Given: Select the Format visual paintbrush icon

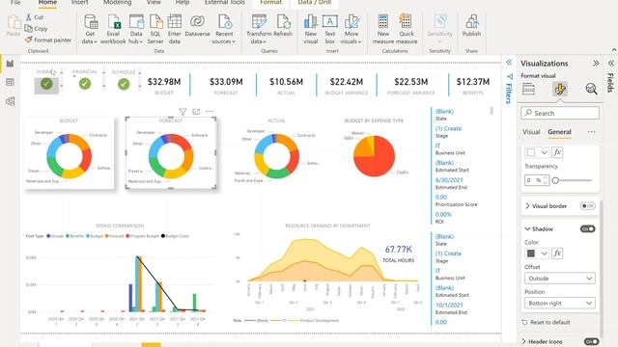Looking at the screenshot, I should click(x=560, y=90).
